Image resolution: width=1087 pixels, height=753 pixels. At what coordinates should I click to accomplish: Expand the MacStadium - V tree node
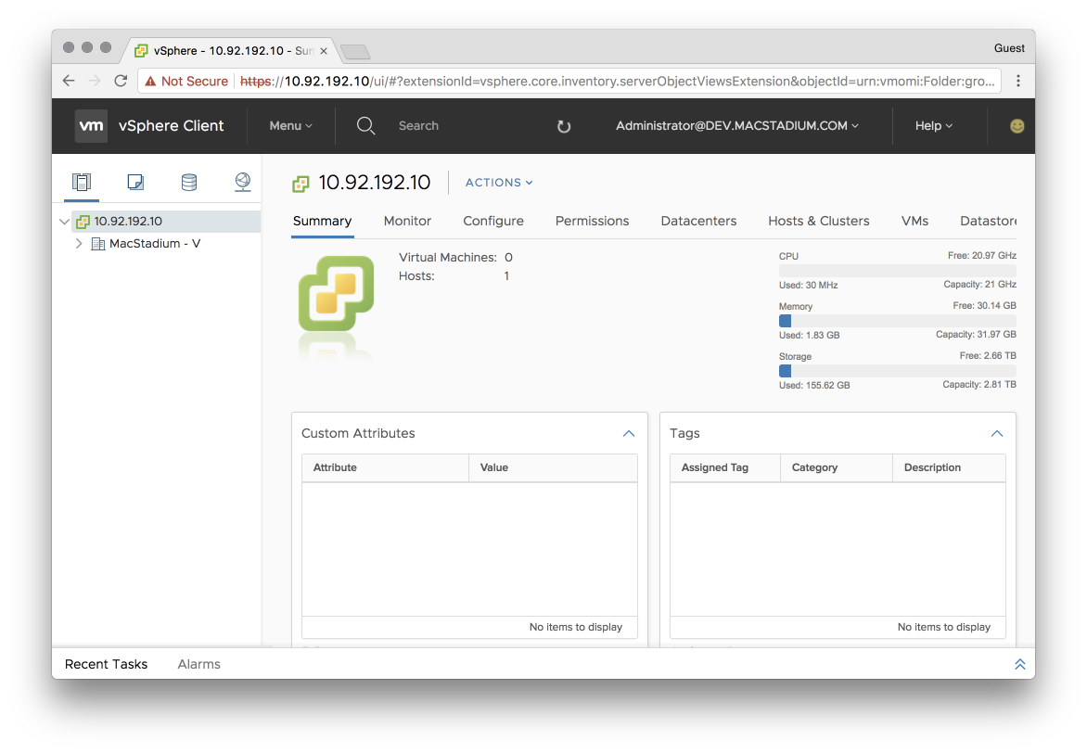coord(78,243)
